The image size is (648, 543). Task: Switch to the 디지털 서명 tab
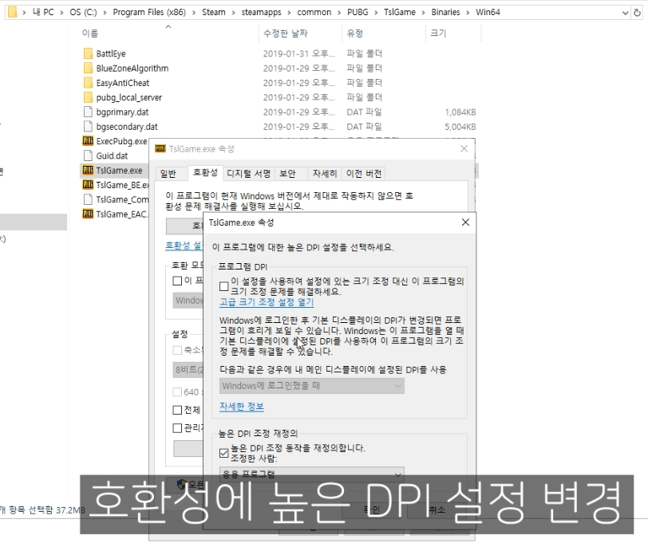pos(249,174)
